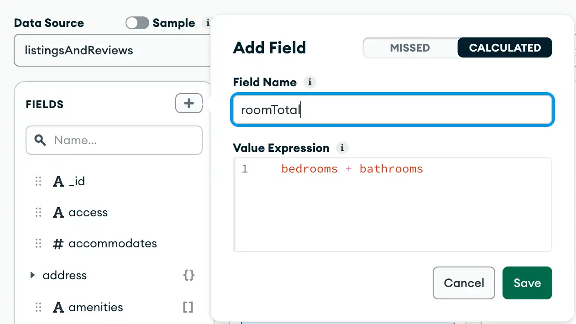
Task: Click the drag handle beside the access field
Action: point(38,212)
